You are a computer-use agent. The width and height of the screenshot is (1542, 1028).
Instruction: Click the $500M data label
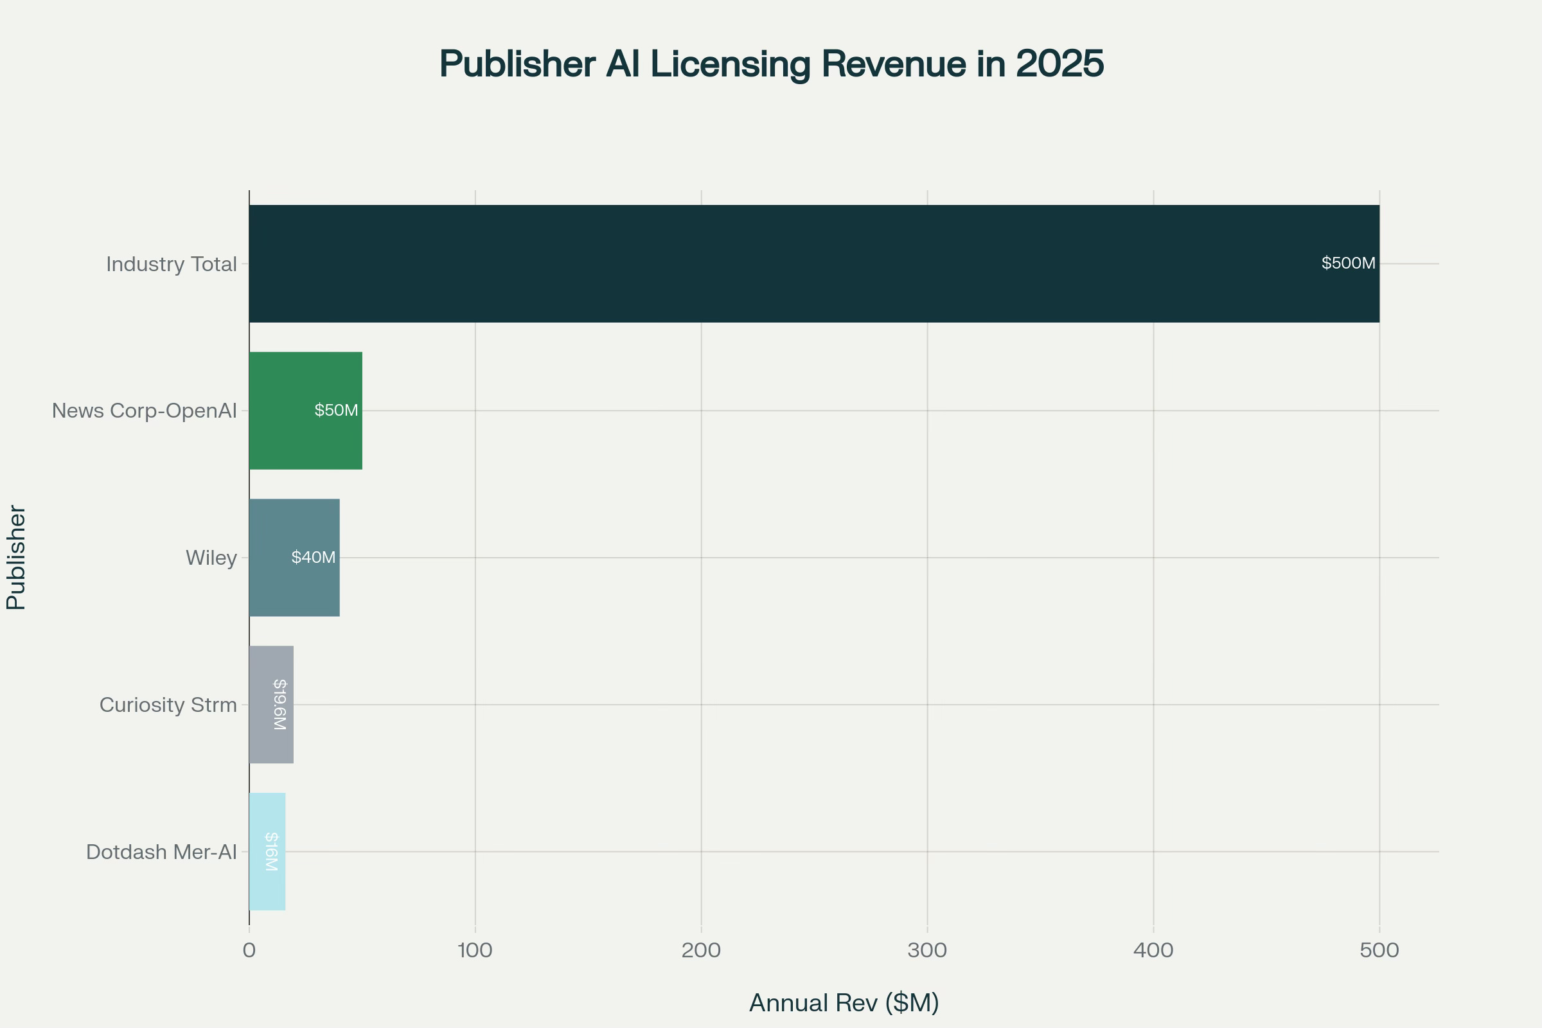coord(1348,263)
